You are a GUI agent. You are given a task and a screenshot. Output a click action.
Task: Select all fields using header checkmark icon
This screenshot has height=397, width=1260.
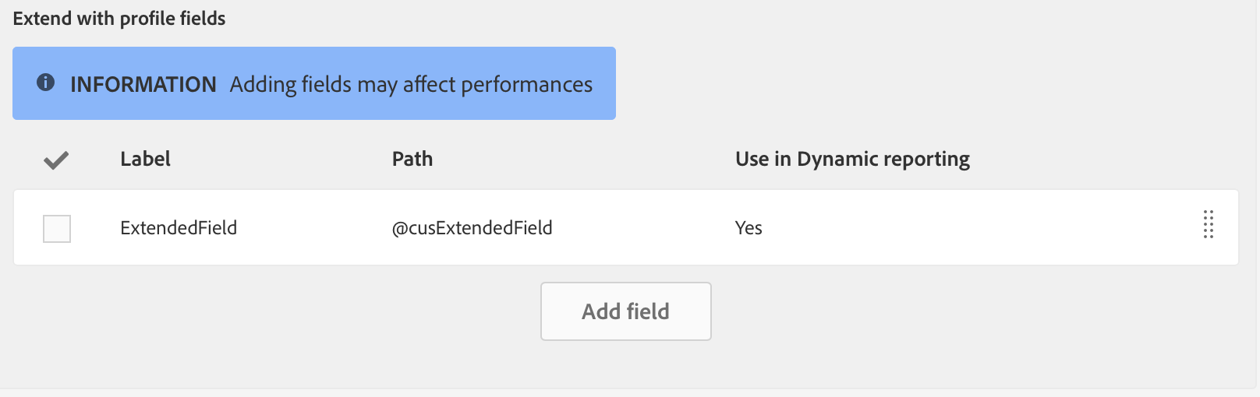point(56,160)
